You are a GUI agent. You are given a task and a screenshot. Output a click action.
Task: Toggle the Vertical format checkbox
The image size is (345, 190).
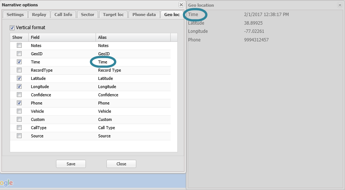click(x=12, y=28)
